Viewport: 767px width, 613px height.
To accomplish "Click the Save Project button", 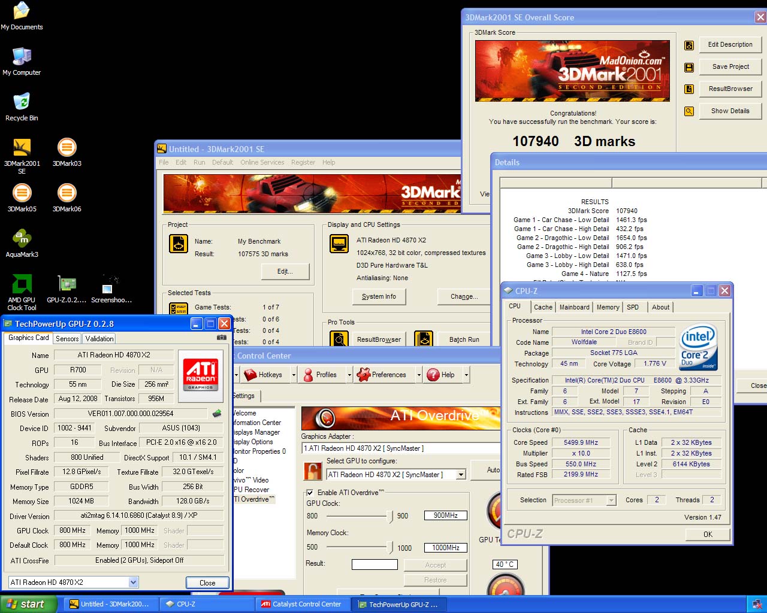I will [730, 67].
